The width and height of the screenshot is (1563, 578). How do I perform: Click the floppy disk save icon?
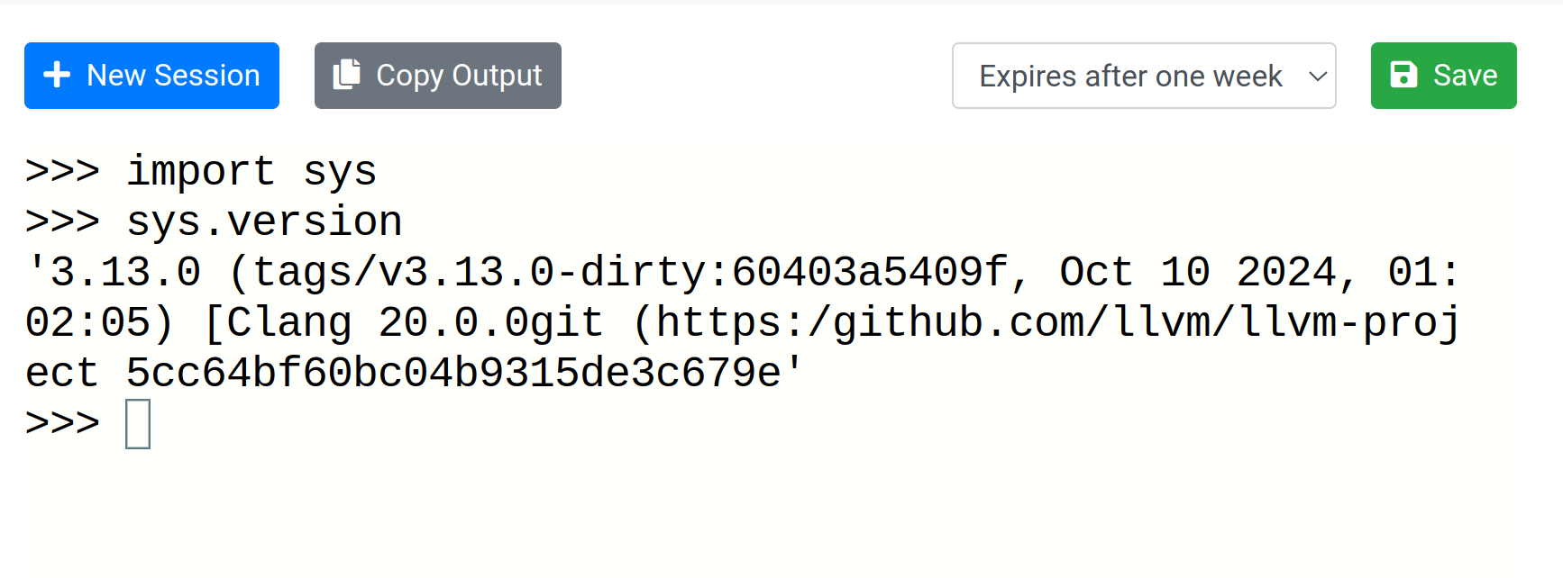click(x=1403, y=75)
